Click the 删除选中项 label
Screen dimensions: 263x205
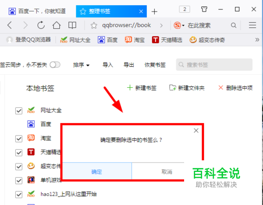239,88
